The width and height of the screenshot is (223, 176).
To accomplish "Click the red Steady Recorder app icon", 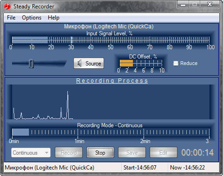I will [x=7, y=7].
